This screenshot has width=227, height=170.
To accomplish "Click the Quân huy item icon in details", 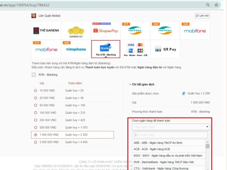I will pyautogui.click(x=184, y=93).
